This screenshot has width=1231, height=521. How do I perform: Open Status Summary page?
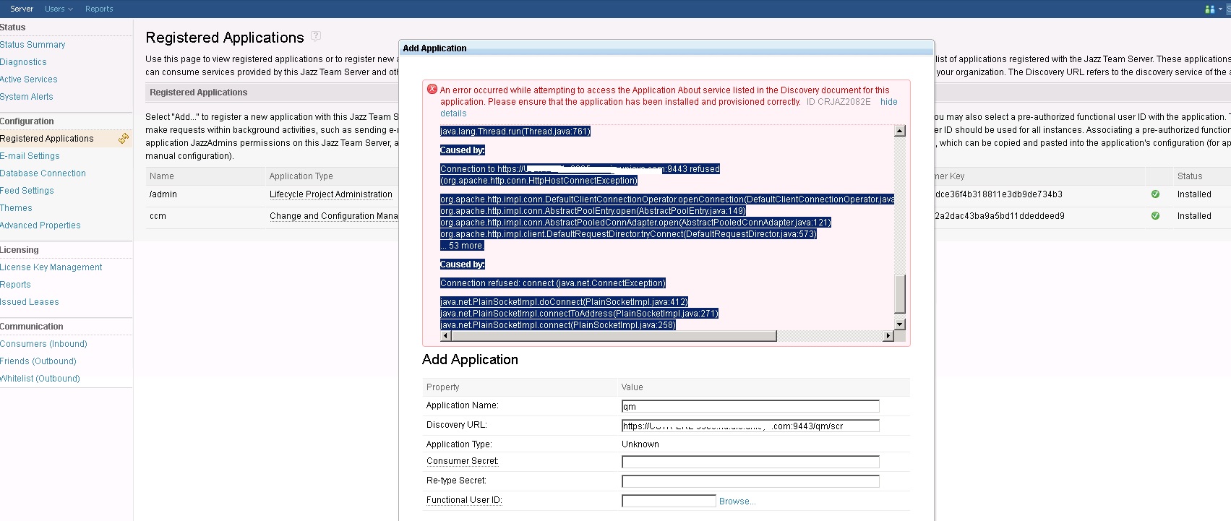(33, 45)
